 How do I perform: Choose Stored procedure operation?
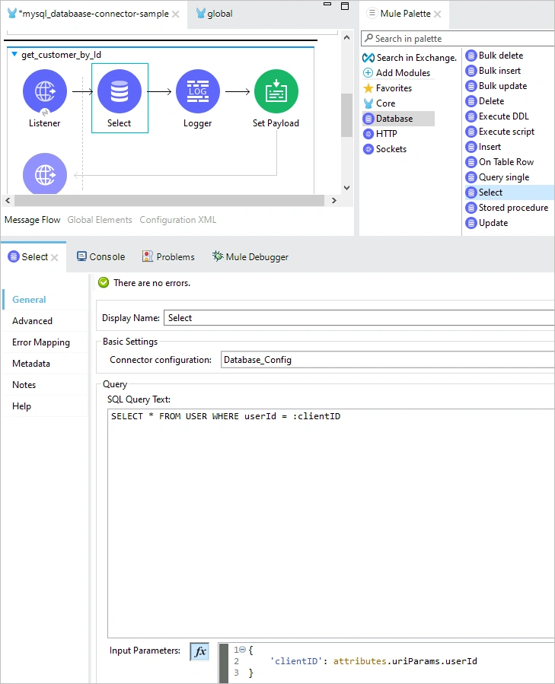[507, 208]
